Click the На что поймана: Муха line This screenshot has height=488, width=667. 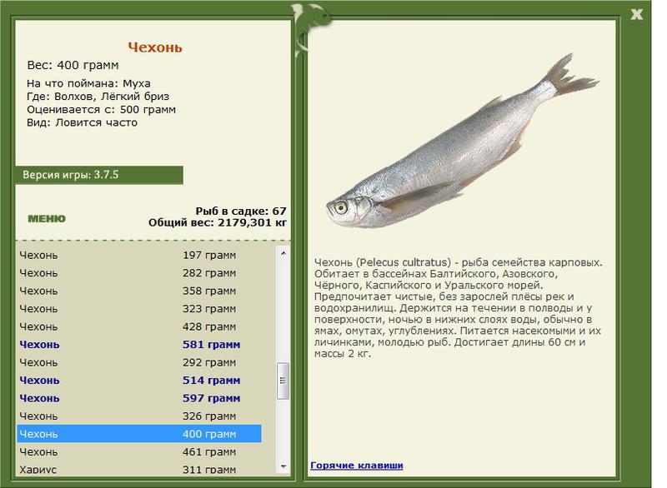[88, 83]
